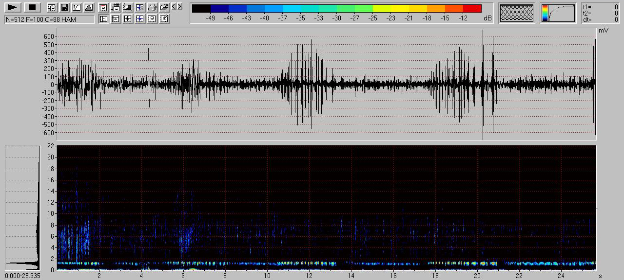Toggle the grid cursor button with S
The width and height of the screenshot is (624, 280).
point(140,7)
